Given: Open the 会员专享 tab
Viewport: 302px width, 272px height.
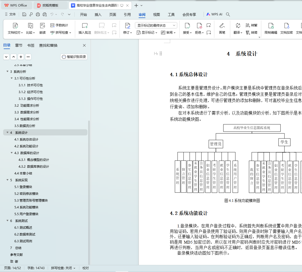Looking at the screenshot, I should pos(189,15).
